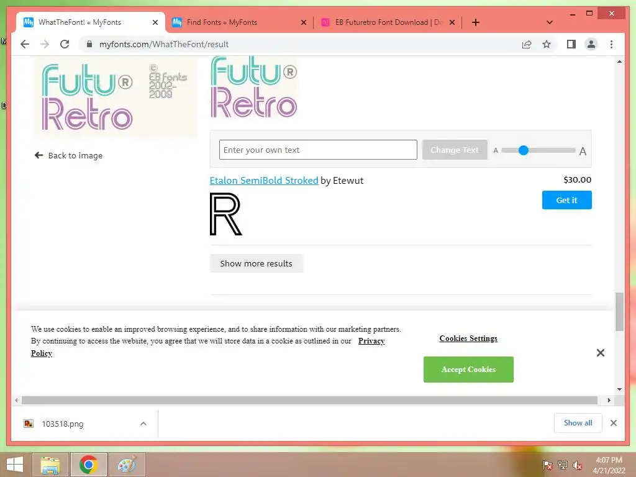Close the Find Fonts tab
This screenshot has width=636, height=477.
[303, 22]
